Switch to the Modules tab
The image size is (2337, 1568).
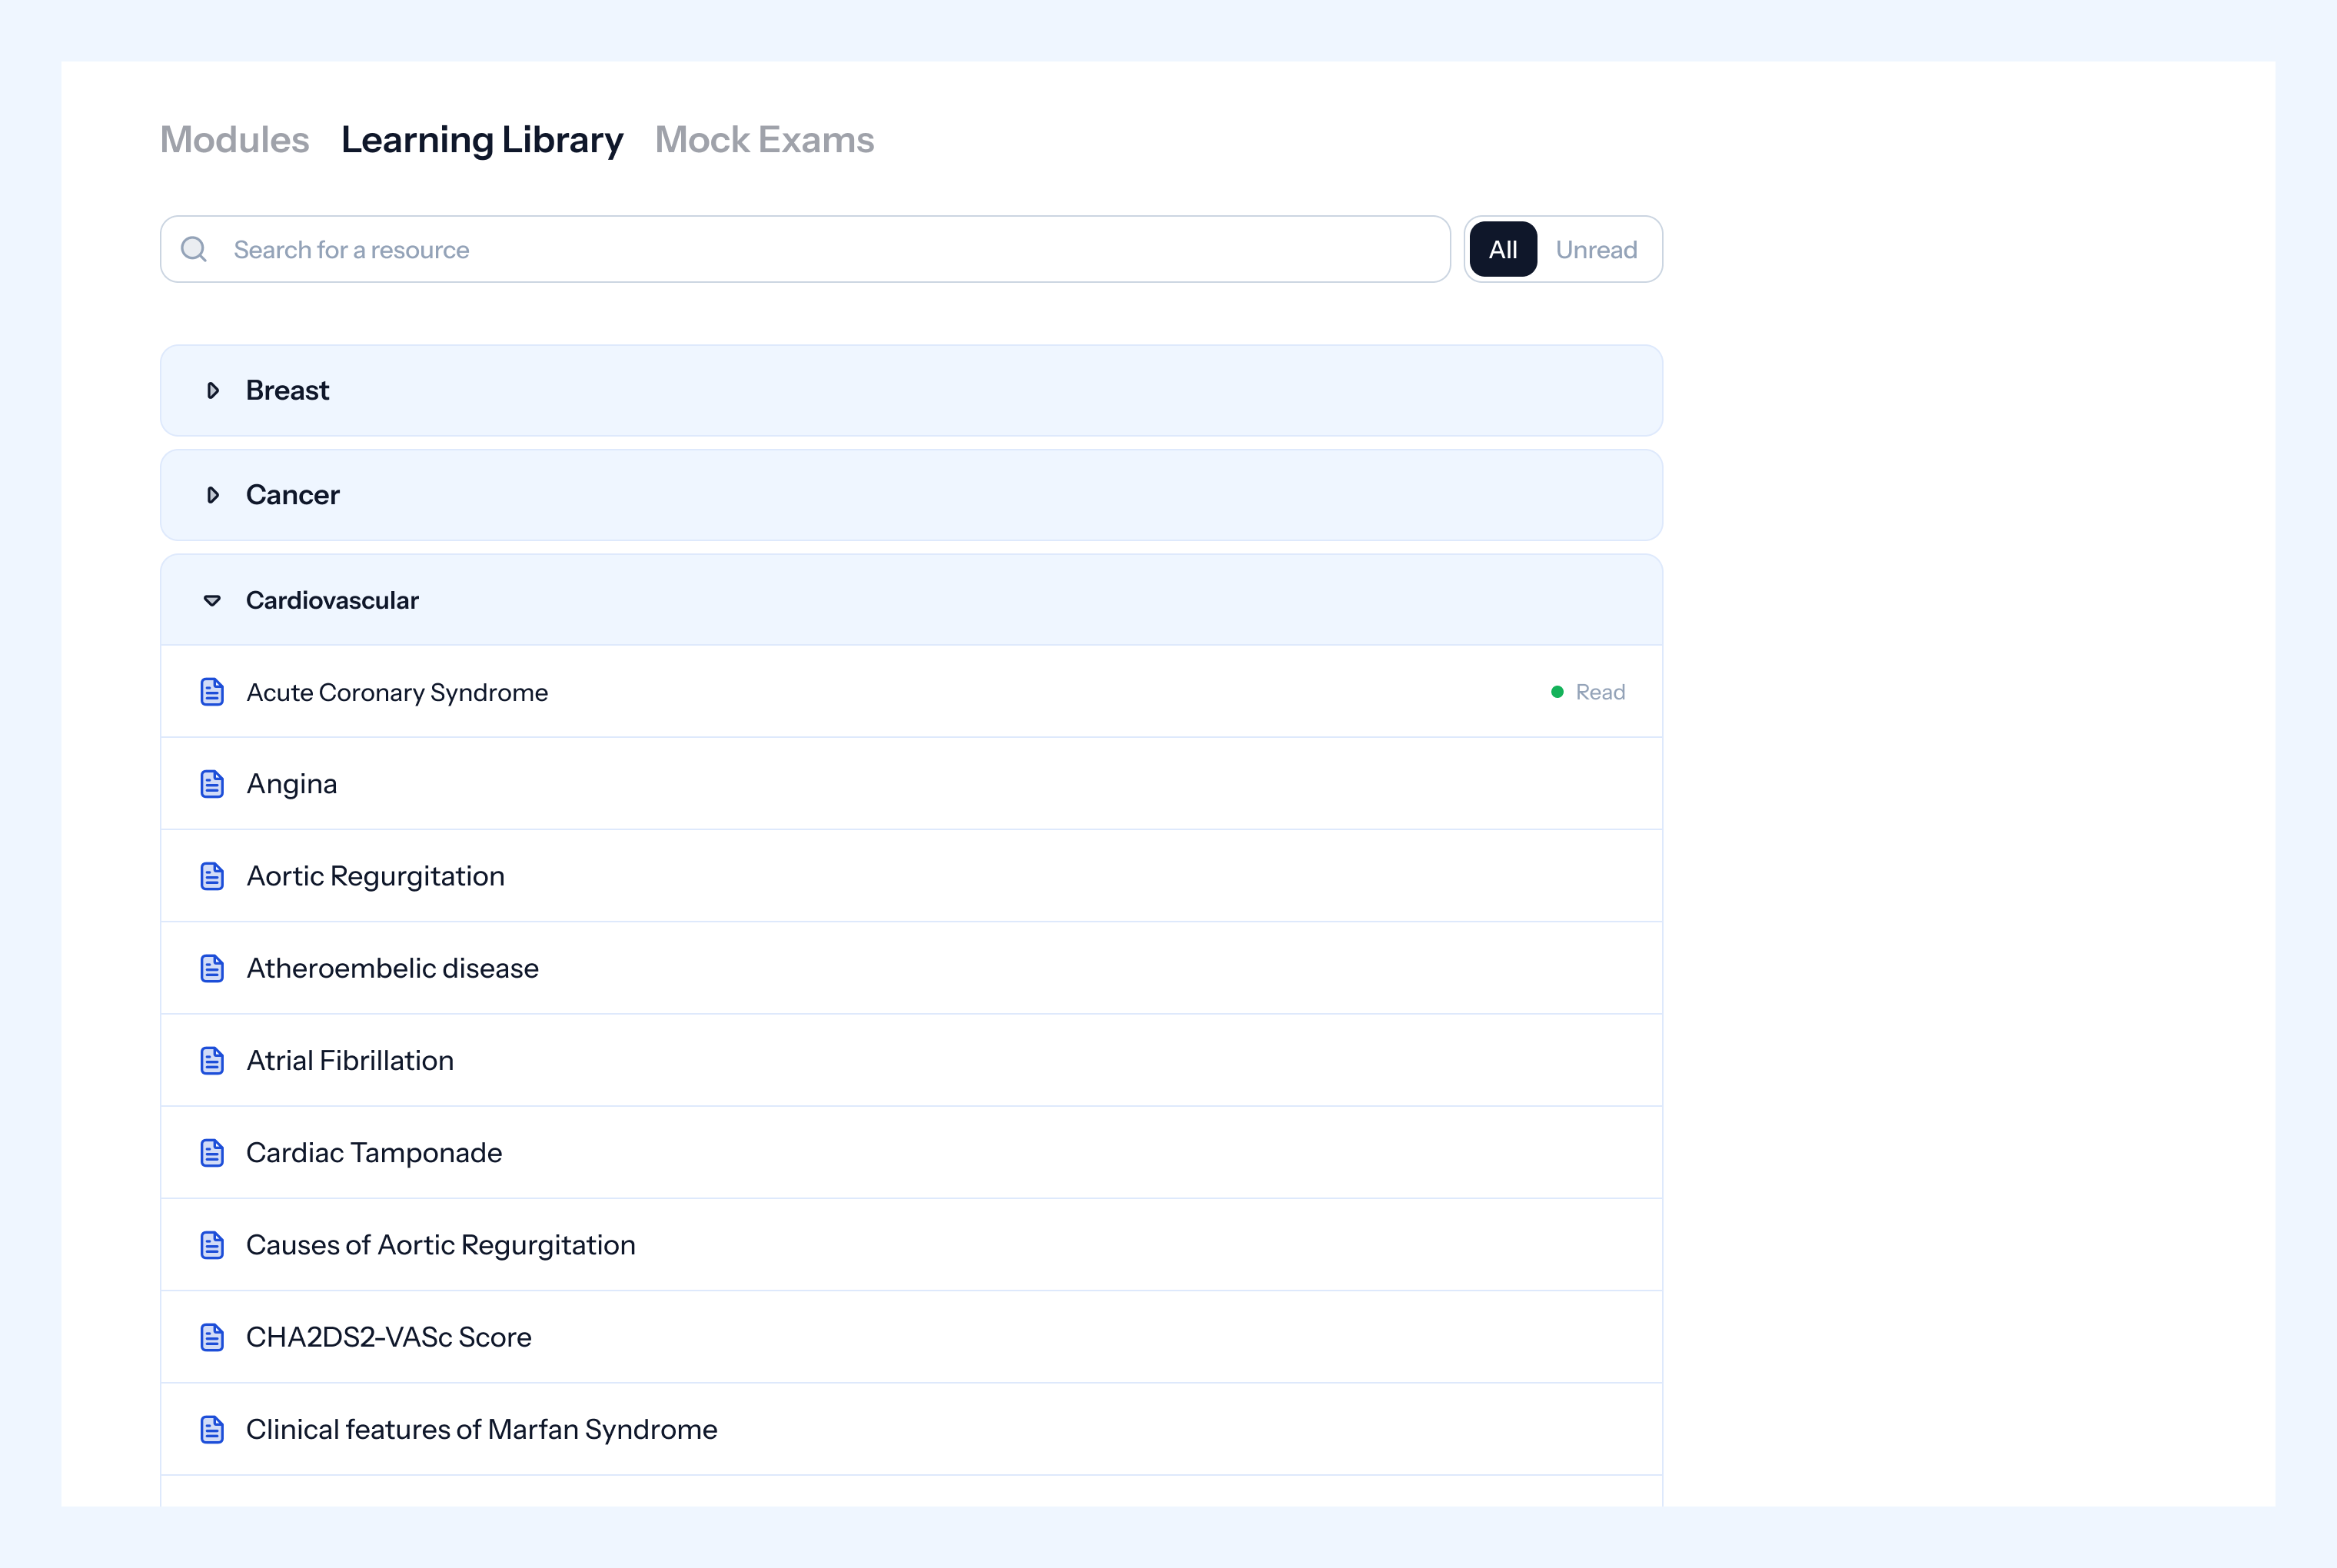(x=234, y=140)
